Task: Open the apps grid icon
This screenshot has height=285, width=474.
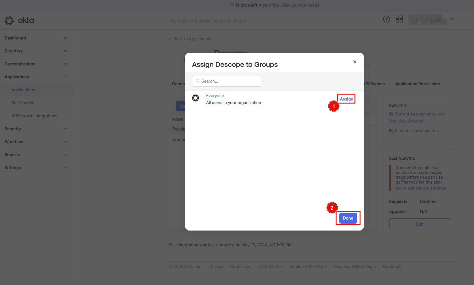Action: pyautogui.click(x=399, y=19)
